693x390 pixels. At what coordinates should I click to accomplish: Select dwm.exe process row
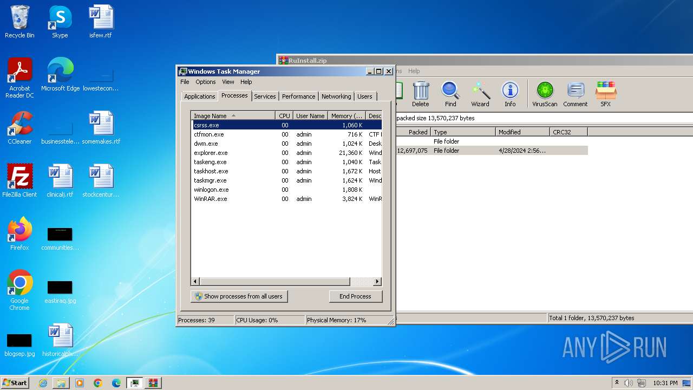coord(286,144)
